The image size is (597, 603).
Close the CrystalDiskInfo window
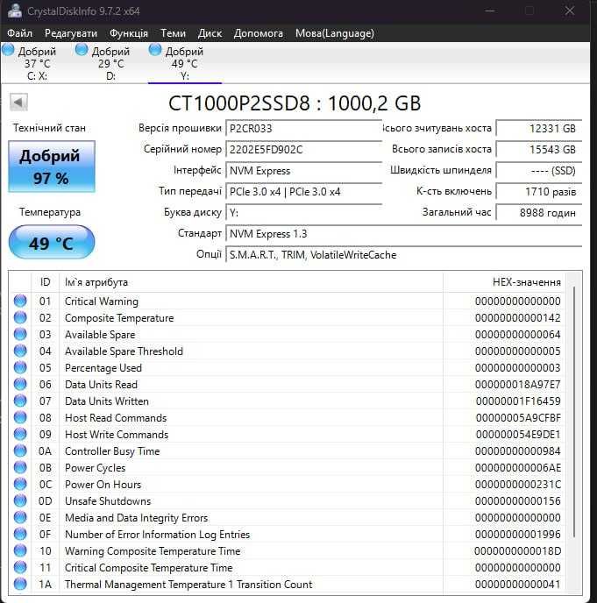coord(570,11)
